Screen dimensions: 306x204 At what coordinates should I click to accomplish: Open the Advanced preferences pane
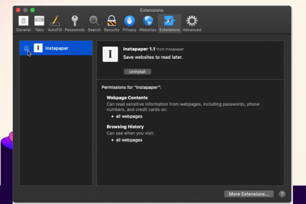pos(192,24)
